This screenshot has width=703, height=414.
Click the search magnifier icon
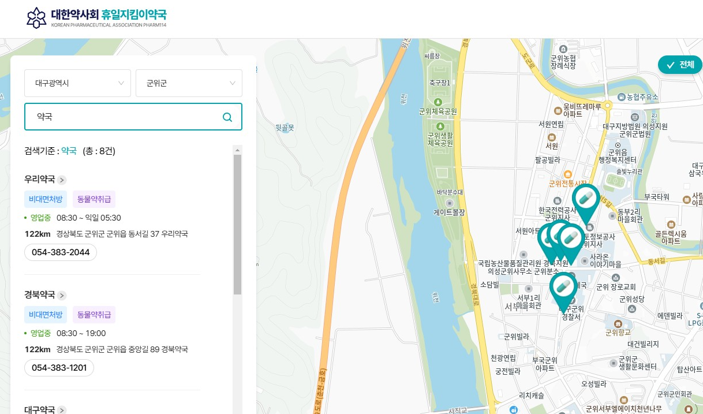coord(227,117)
